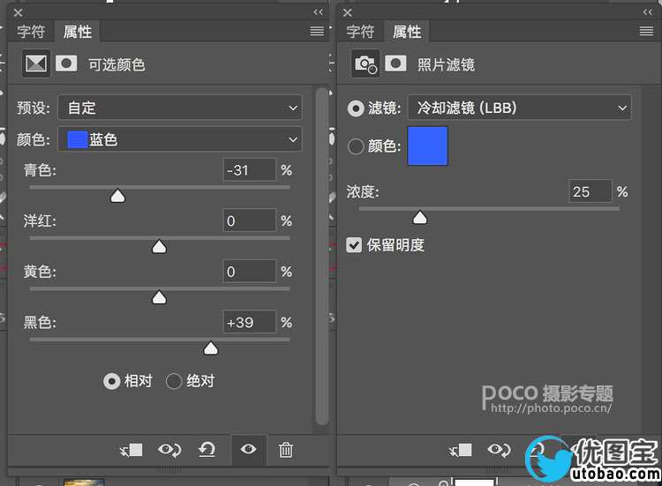Click the 浓度 density slider handle
The width and height of the screenshot is (662, 486).
coord(419,218)
